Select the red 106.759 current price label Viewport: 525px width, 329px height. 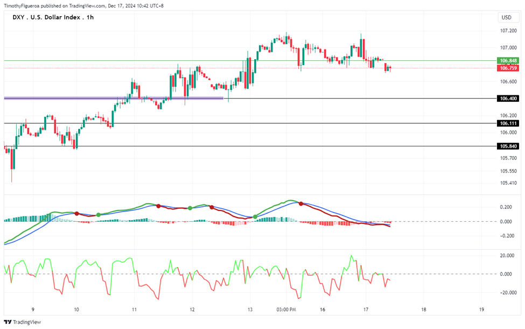pos(508,68)
